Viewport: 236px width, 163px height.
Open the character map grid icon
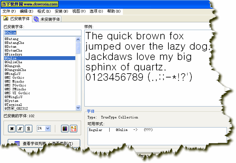tap(65, 128)
